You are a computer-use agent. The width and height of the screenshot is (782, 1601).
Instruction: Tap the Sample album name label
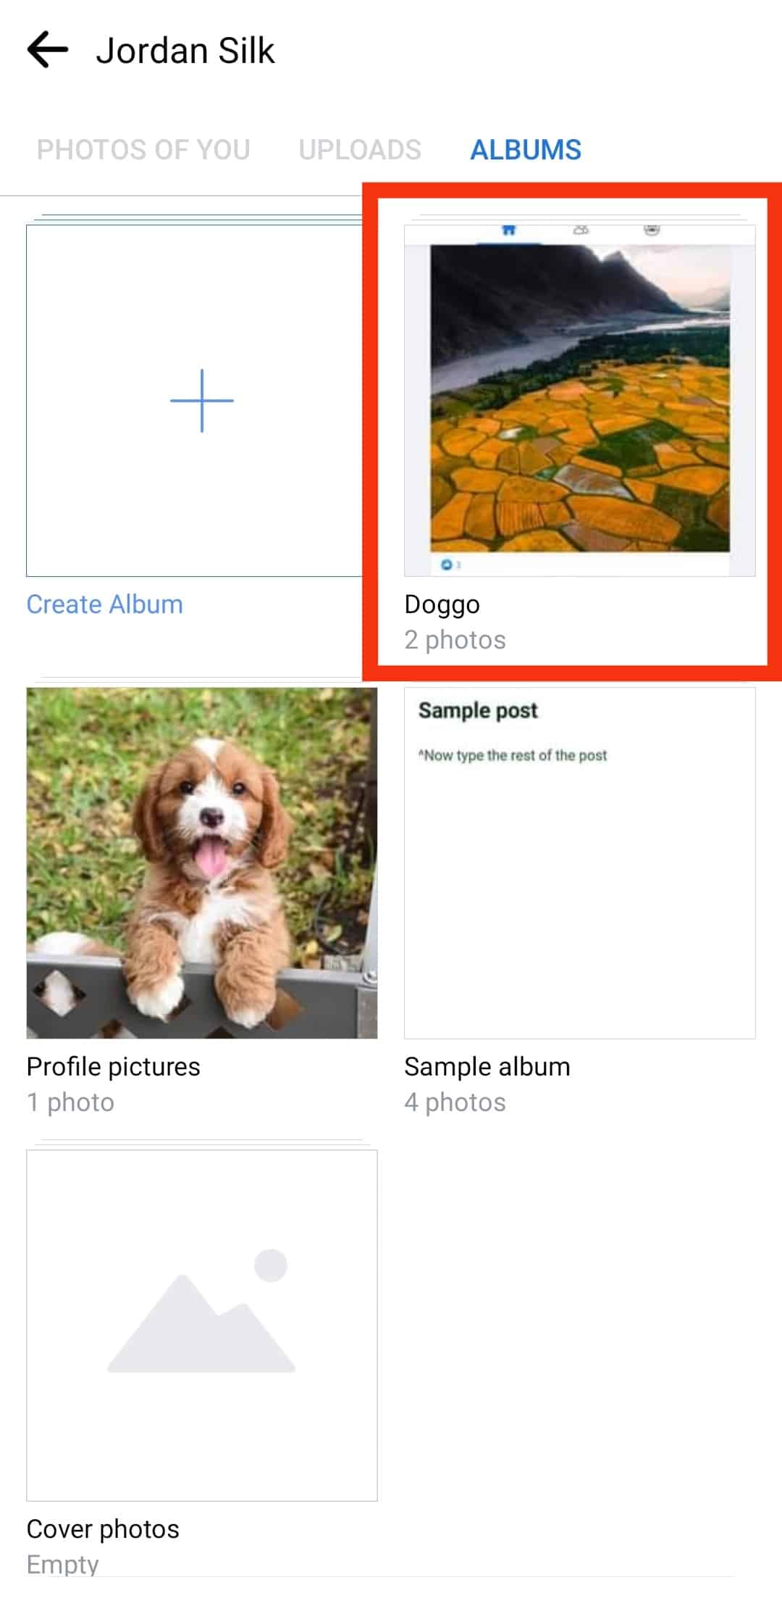[487, 1067]
